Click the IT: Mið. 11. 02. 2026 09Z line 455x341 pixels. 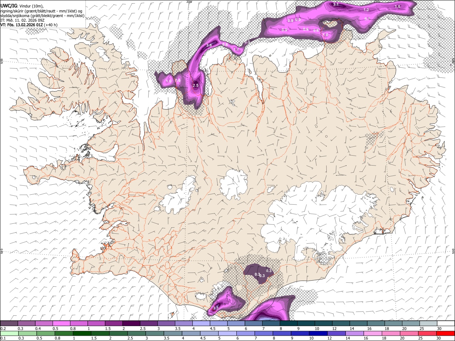point(22,20)
